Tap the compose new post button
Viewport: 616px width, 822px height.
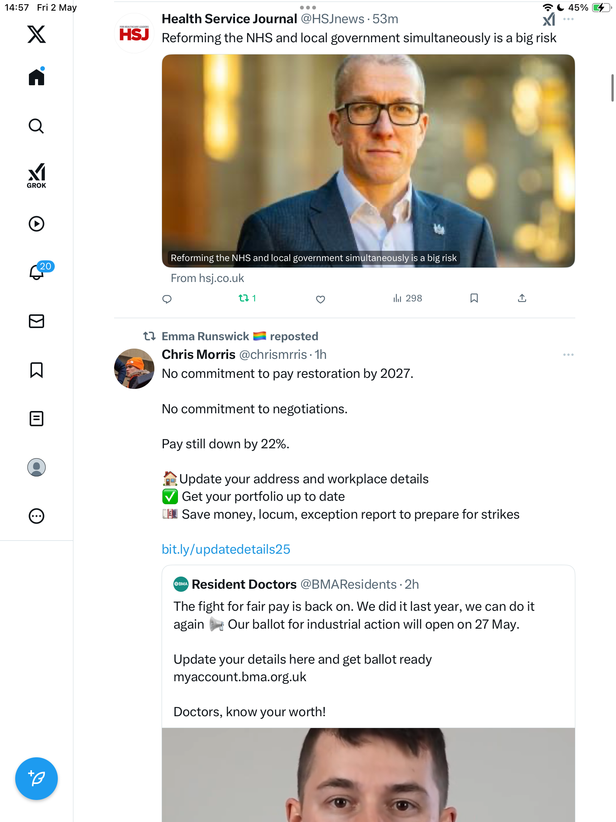coord(37,779)
